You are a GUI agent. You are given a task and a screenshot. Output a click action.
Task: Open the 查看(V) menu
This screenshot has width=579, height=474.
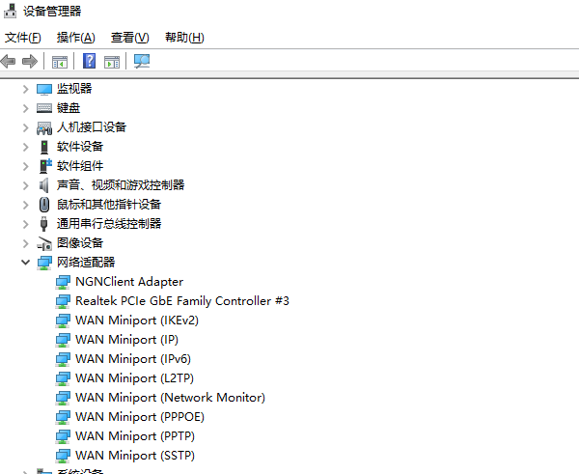coord(129,38)
